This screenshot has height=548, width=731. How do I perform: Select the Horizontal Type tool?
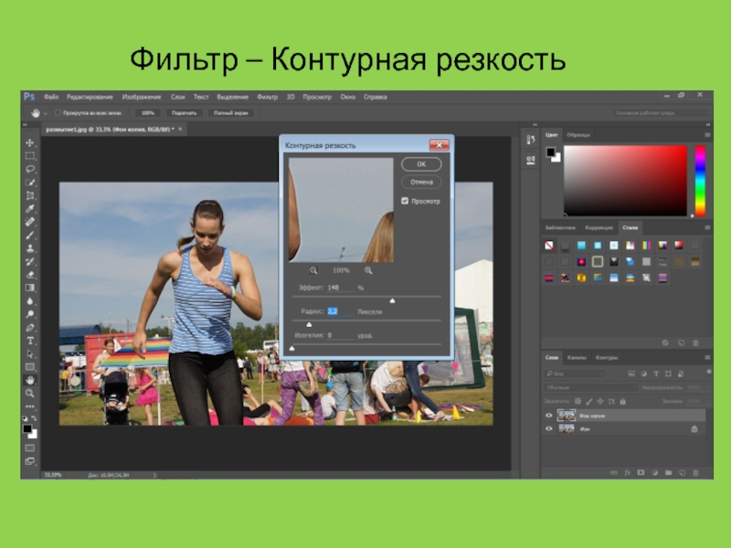30,341
